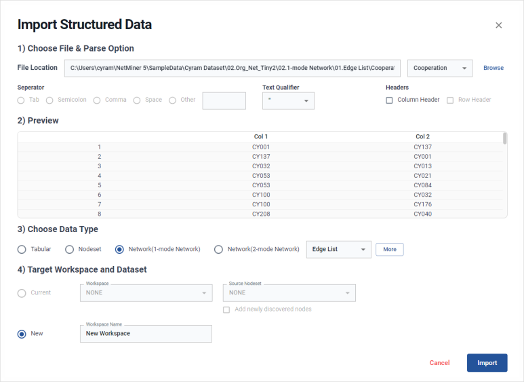
Task: Select the Tabular data type
Action: 22,249
